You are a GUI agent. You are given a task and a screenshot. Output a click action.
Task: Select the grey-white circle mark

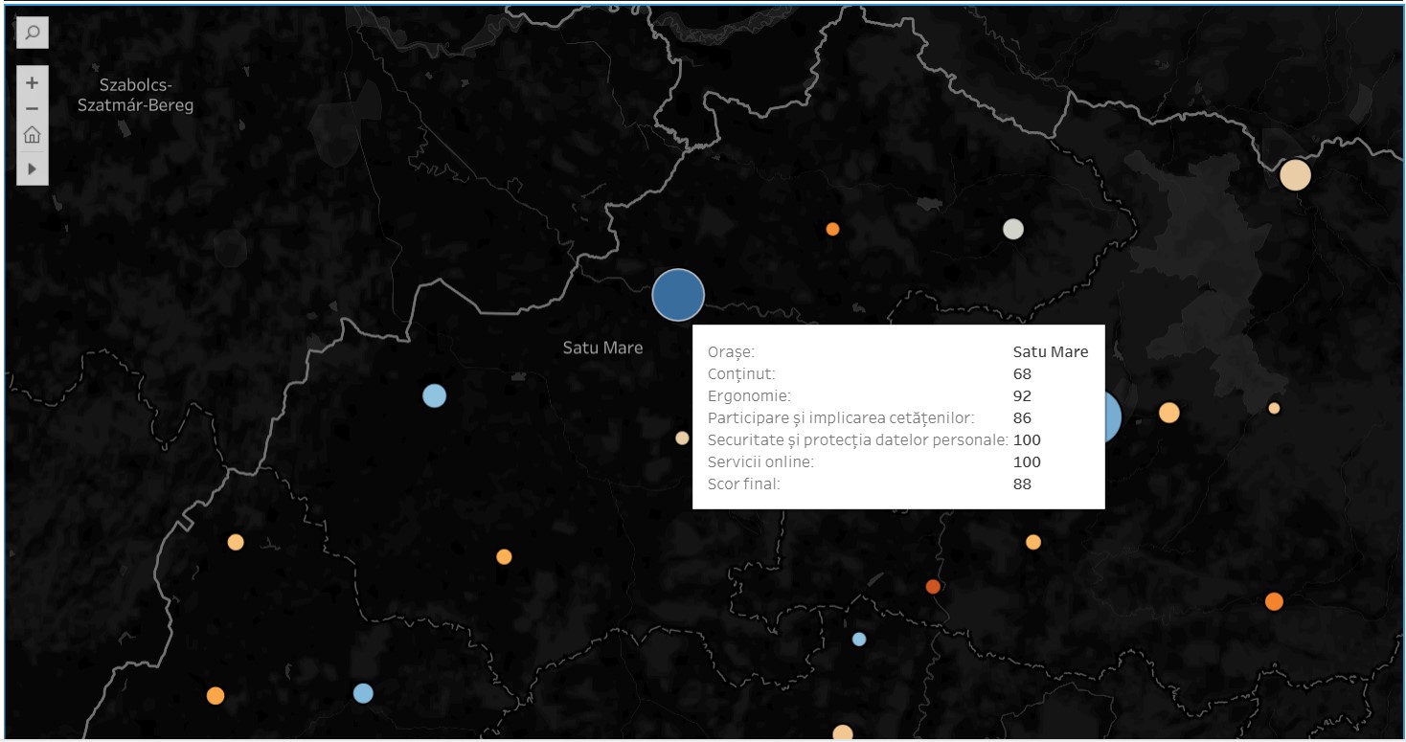coord(1013,229)
